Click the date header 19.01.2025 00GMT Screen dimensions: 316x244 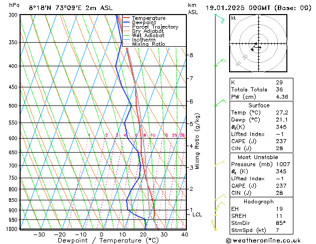[238, 8]
